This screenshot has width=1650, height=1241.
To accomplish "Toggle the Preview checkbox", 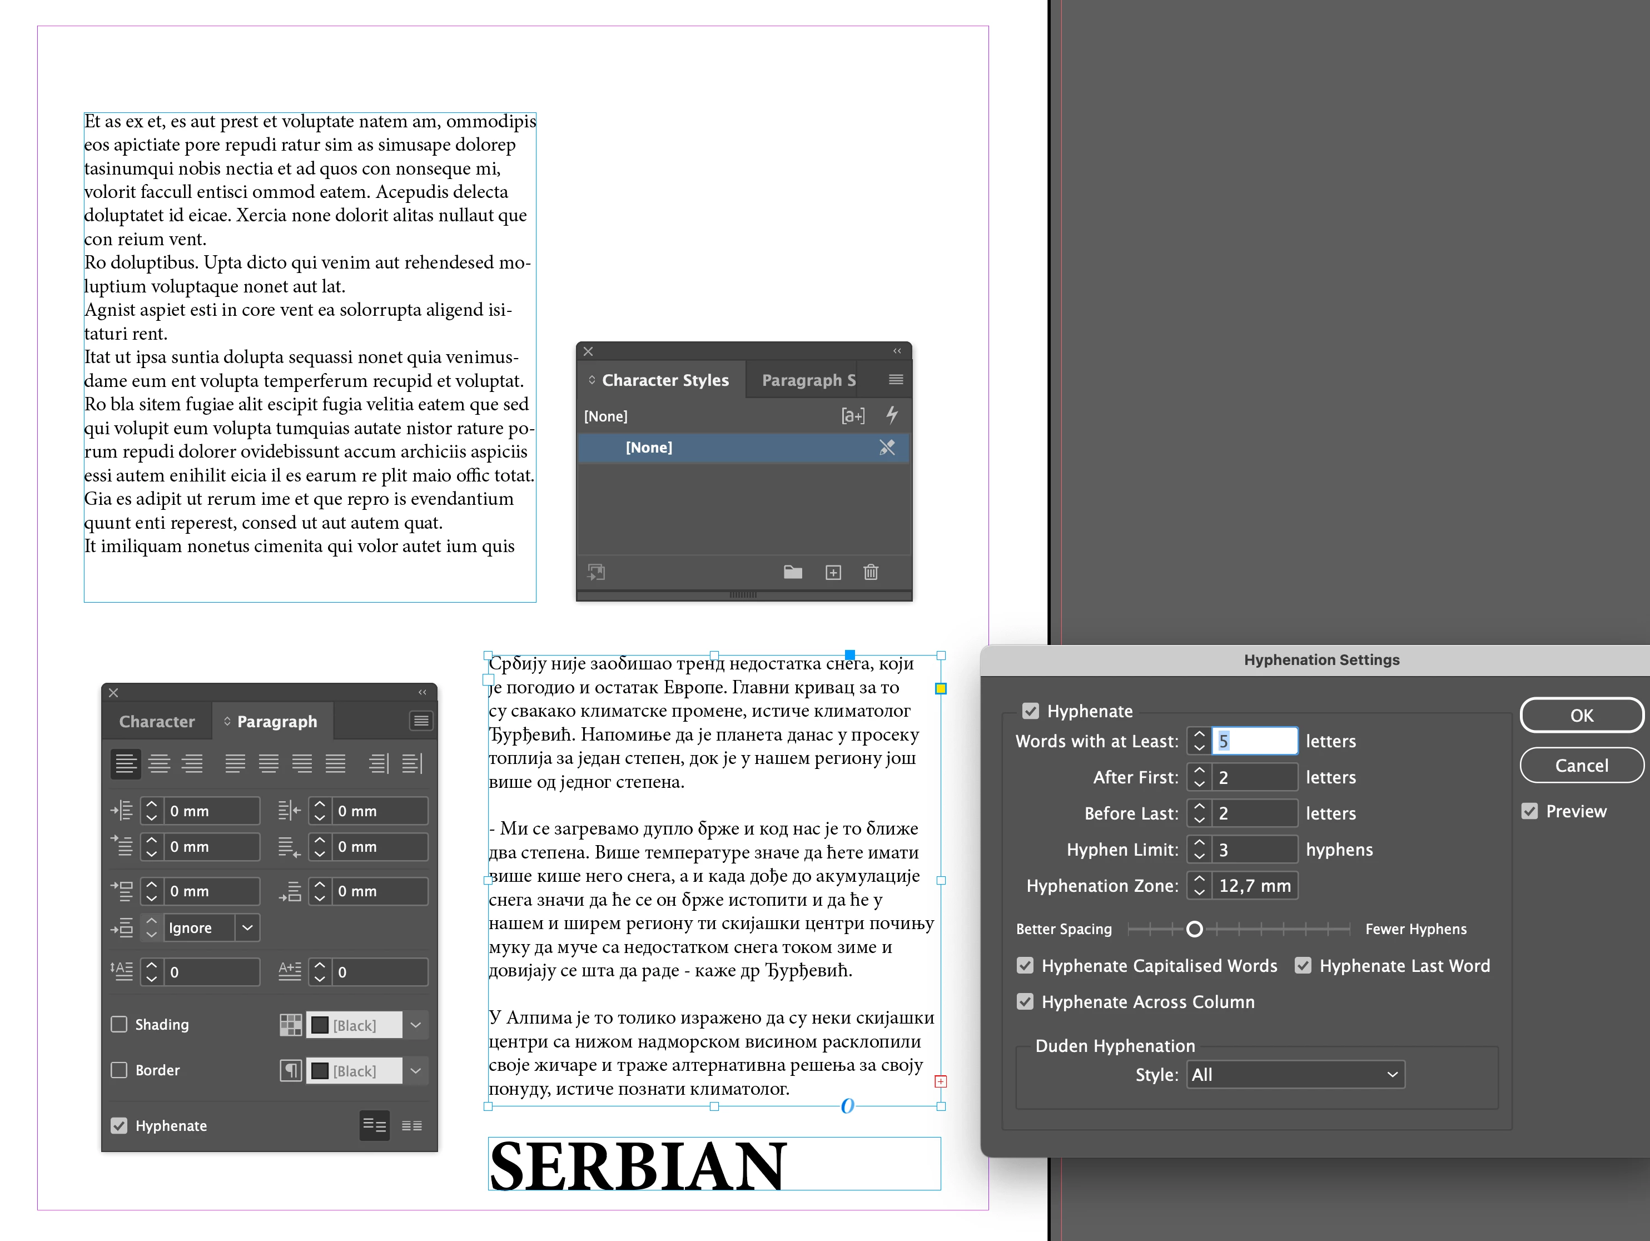I will [1529, 811].
